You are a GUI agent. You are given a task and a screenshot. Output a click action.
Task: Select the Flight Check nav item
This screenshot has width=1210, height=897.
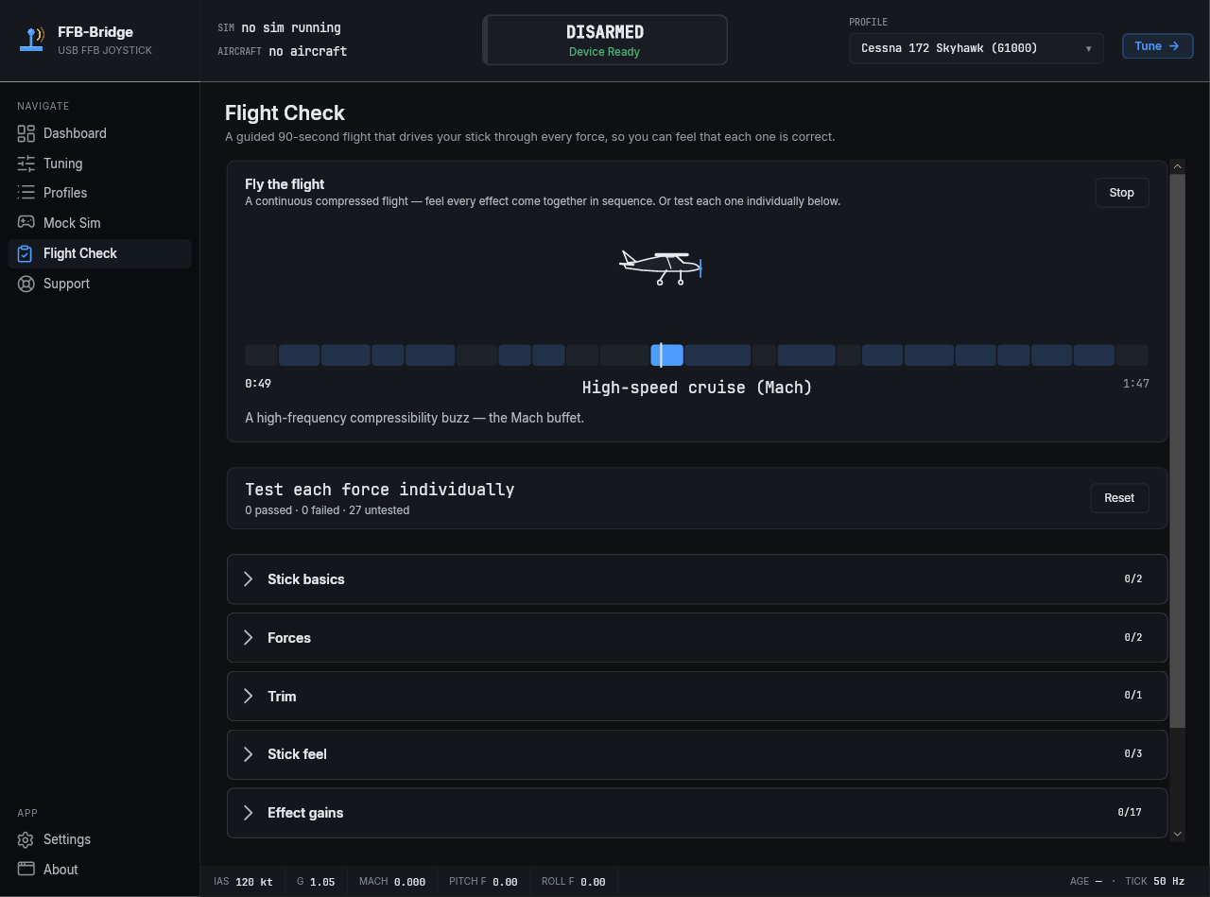pyautogui.click(x=99, y=253)
